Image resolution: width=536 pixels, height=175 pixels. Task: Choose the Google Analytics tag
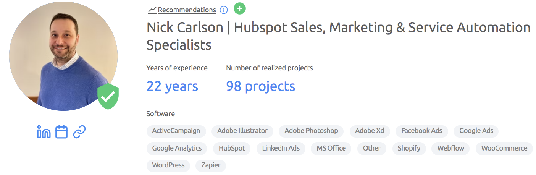coord(177,148)
